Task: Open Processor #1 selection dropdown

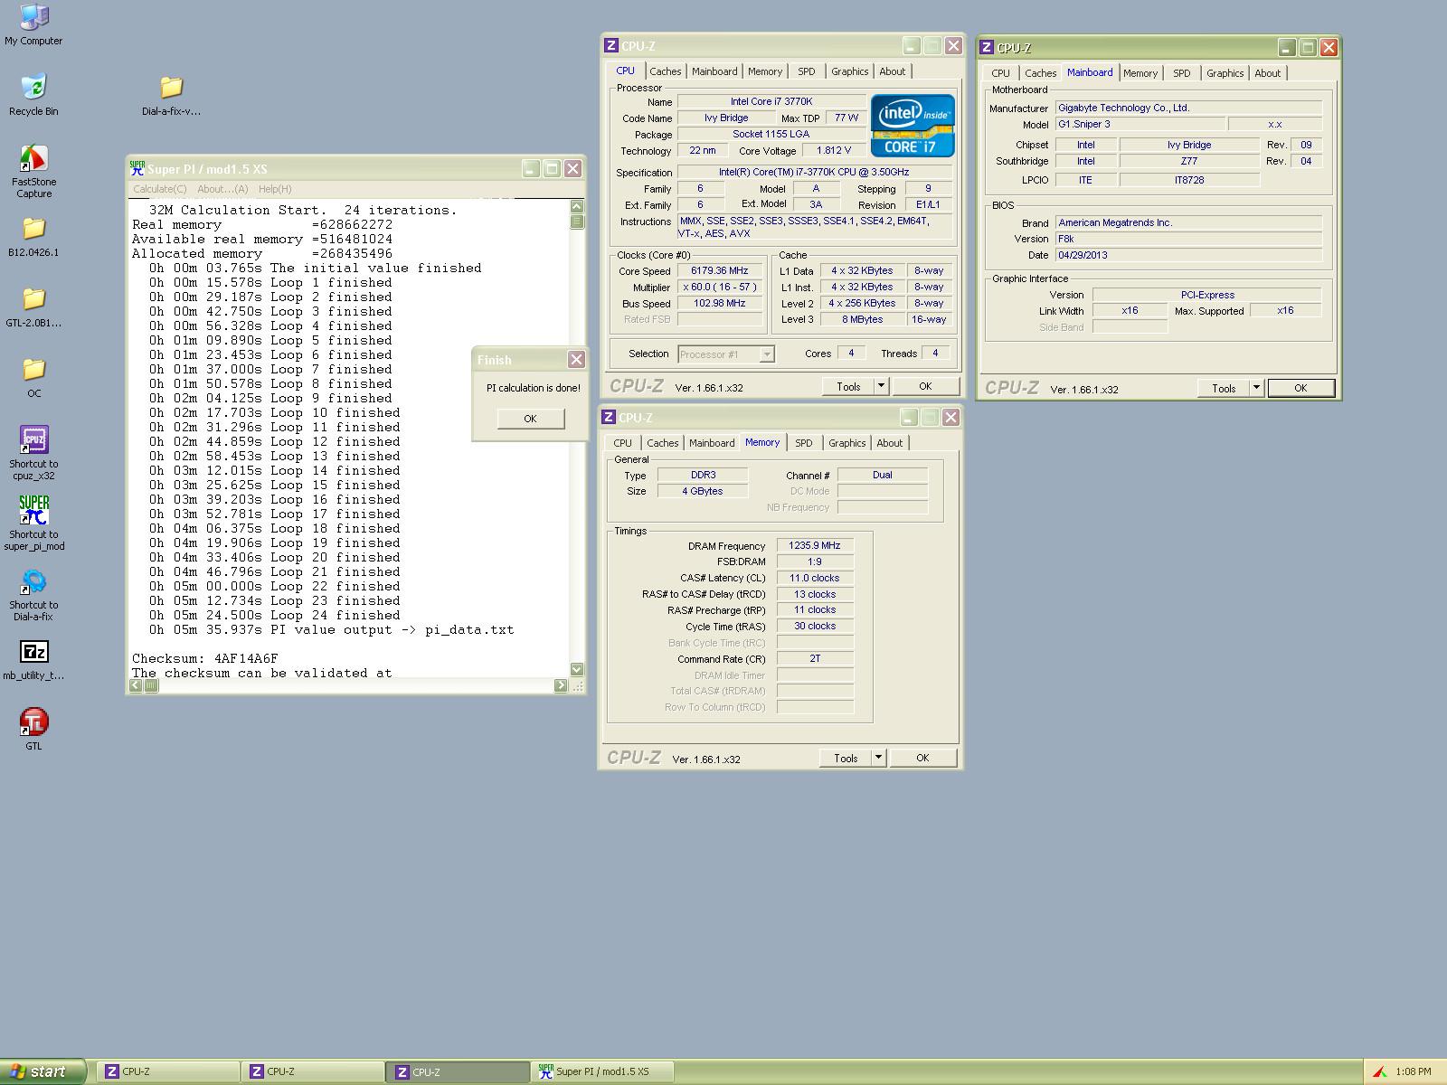Action: 726,354
